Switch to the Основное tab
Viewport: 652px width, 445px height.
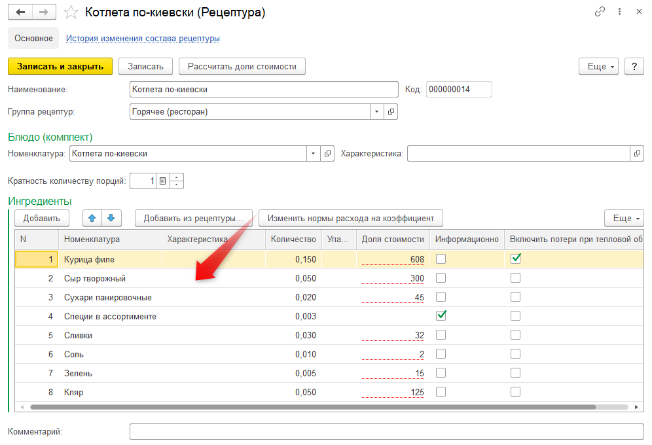[x=33, y=39]
